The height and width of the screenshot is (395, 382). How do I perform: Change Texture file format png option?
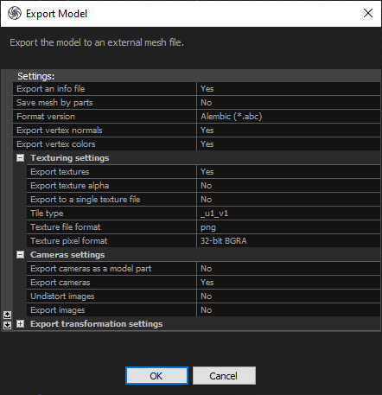click(x=288, y=227)
